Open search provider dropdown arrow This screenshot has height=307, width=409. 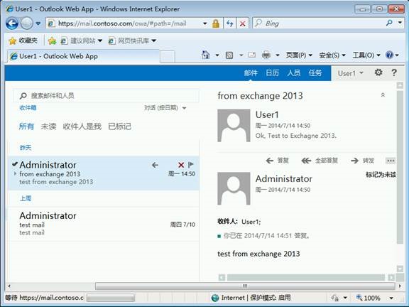[400, 23]
